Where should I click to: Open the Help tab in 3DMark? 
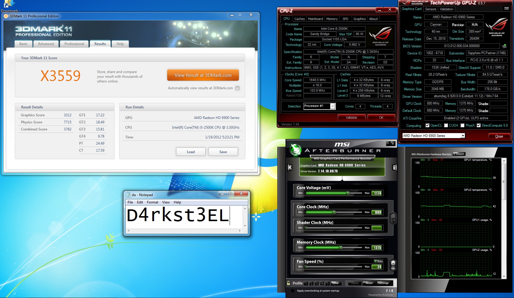click(x=120, y=44)
